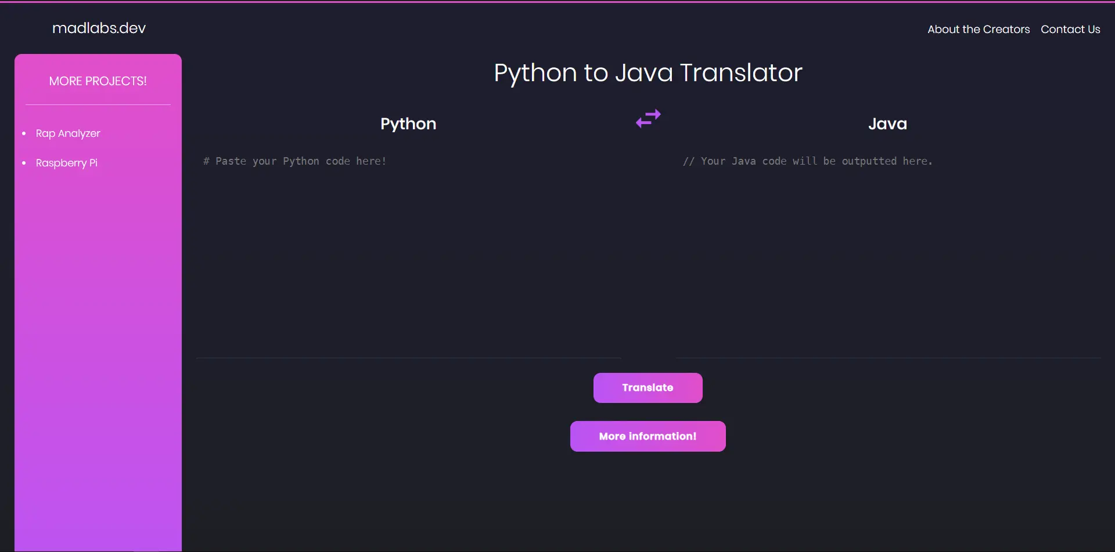Screen dimensions: 1115x552
Task: Click the MORE PROJECTS! sidebar header
Action: click(x=98, y=81)
